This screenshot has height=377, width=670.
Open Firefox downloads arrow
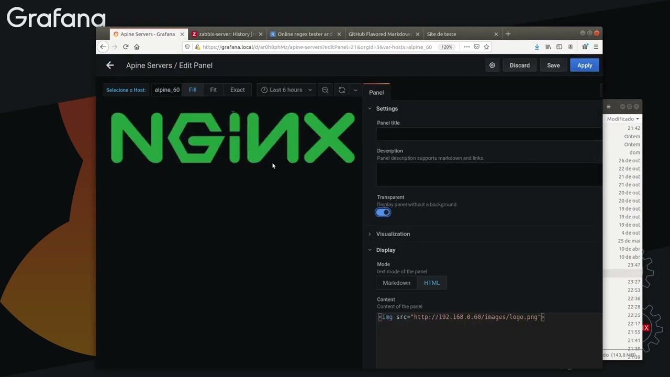(x=537, y=47)
